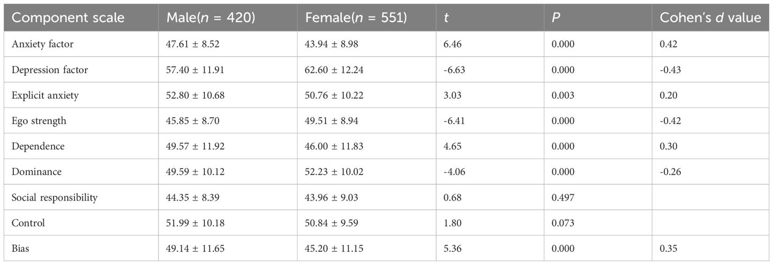Select the t value -6.41 cell
773x265 pixels.
[454, 121]
